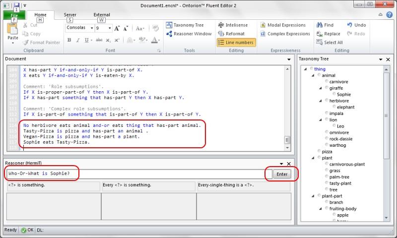Open the Taxonomy Tree panel options arrow
Screen dimensions: 397x238
[381, 59]
